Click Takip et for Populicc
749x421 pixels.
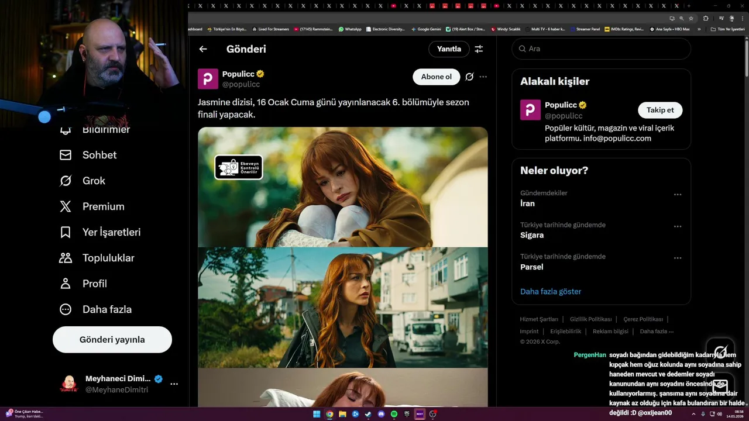[660, 110]
